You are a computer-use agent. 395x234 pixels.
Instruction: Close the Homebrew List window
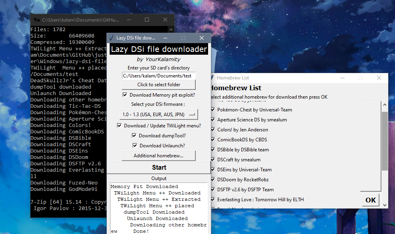(379, 78)
